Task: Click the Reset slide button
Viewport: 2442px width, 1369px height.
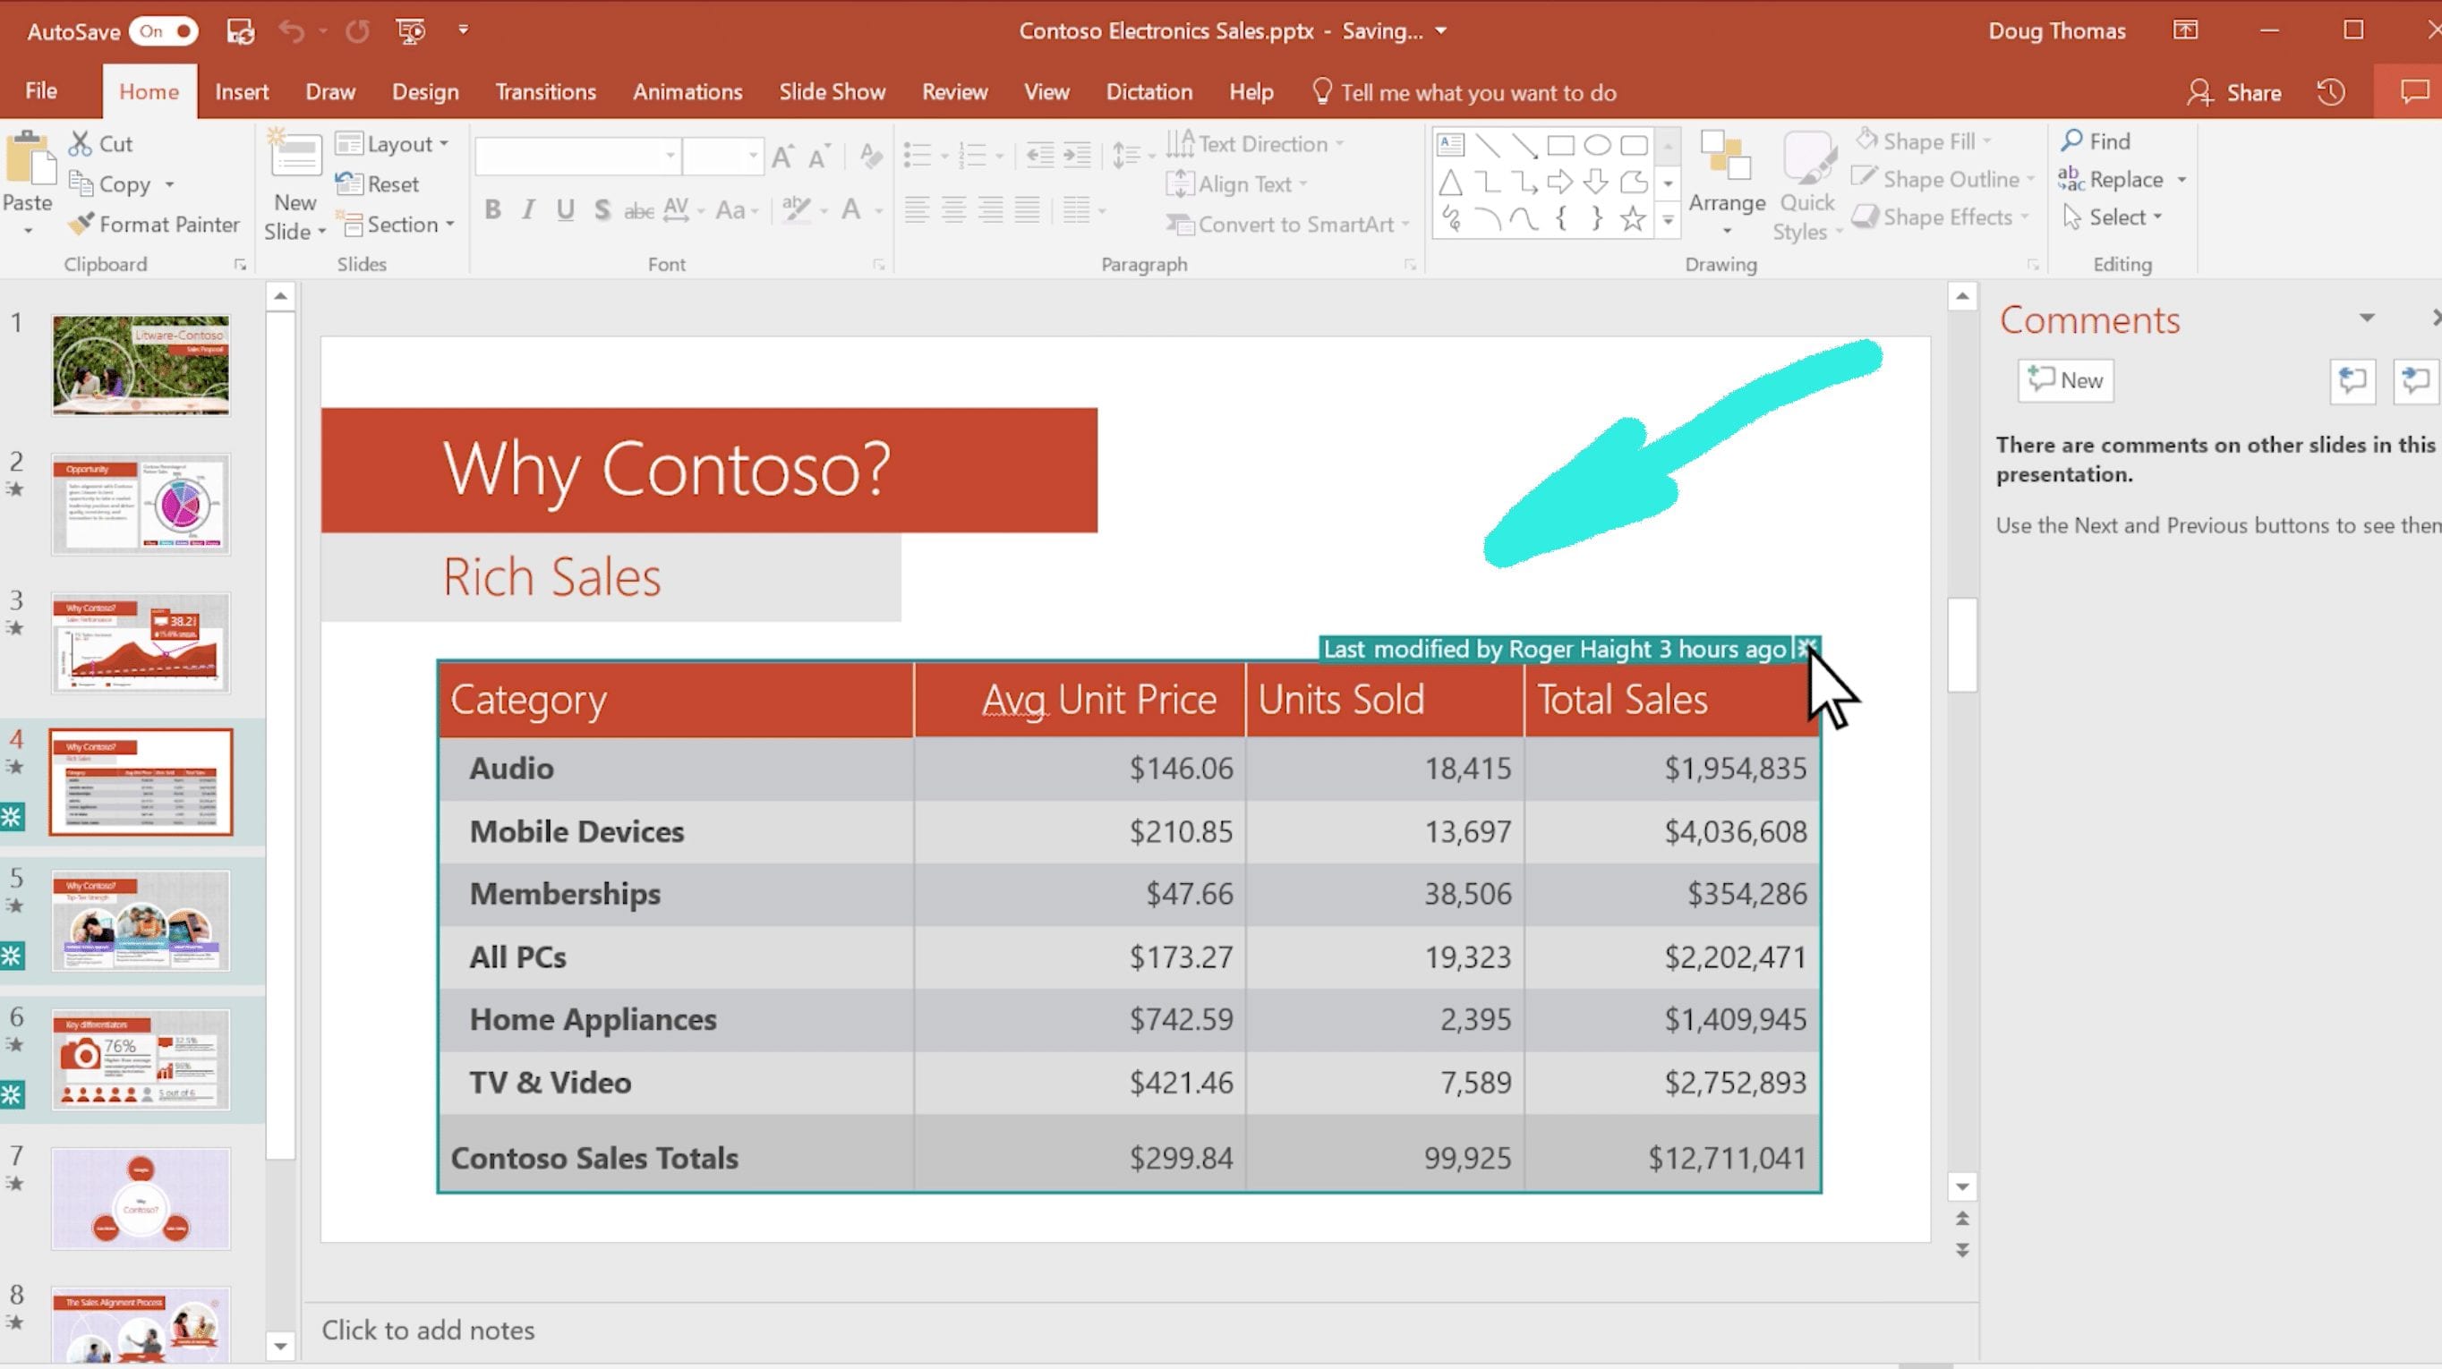Action: pos(377,183)
